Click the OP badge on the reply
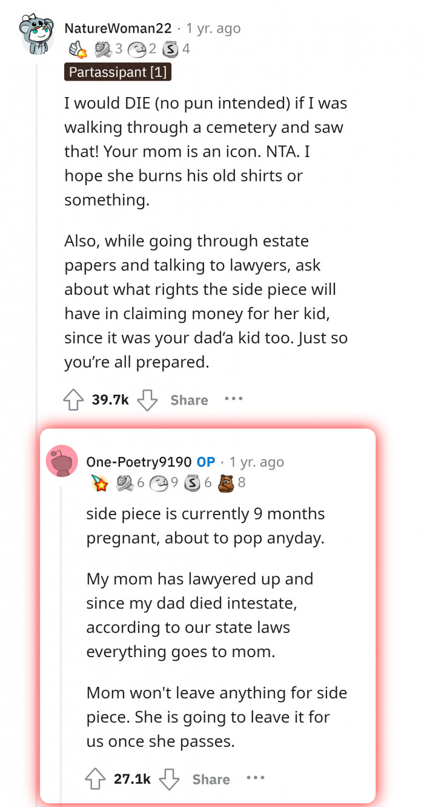The image size is (424, 807). coord(206,462)
